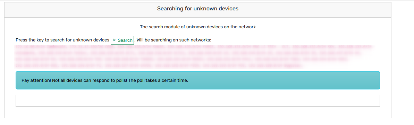Viewport: 414px width, 125px height.
Task: Click the blank area right of the panel
Action: [403, 63]
